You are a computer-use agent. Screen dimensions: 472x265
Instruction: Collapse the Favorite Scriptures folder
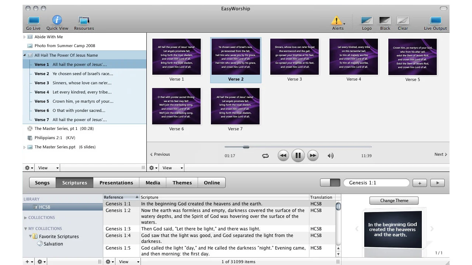point(31,236)
